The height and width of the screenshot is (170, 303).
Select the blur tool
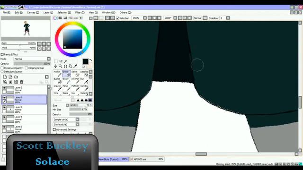pos(84,81)
